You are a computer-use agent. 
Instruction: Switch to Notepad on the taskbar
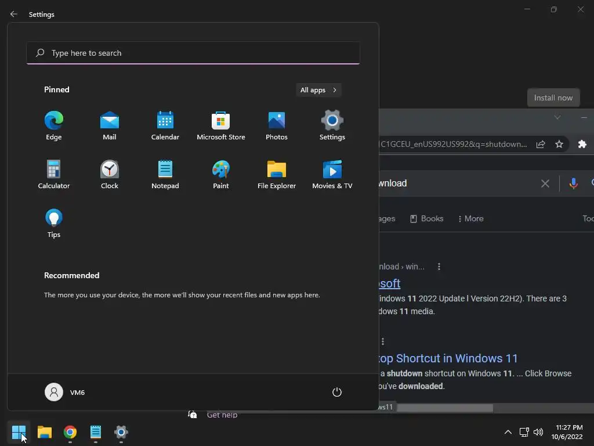click(x=96, y=432)
